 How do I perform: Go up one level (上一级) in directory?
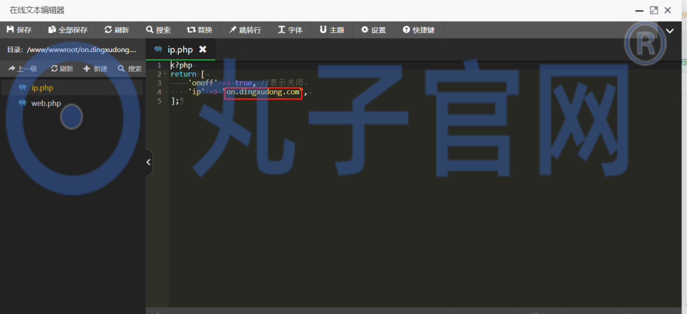point(22,69)
